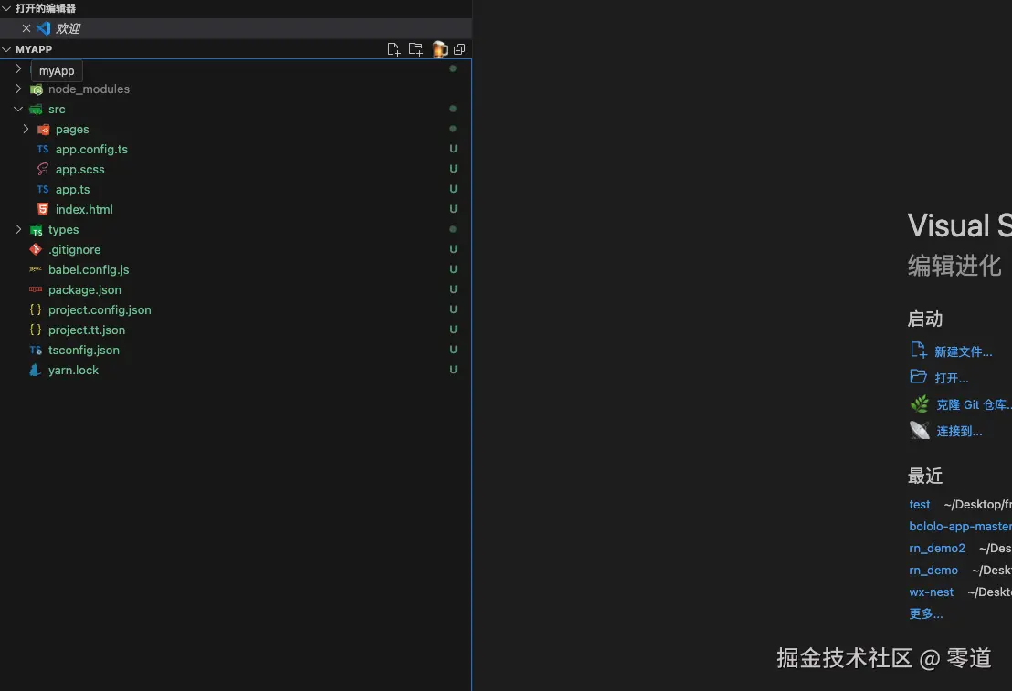Viewport: 1012px width, 691px height.
Task: Close the 欢迎 editor with the X icon
Action: click(x=26, y=28)
